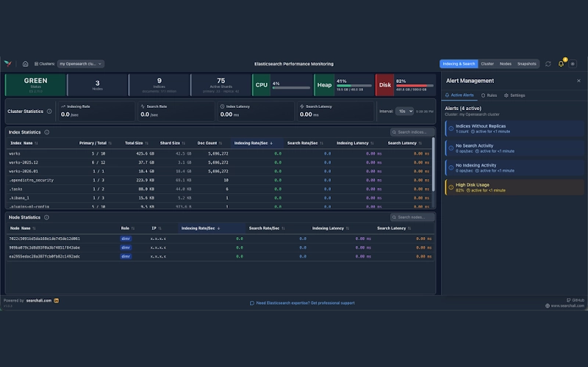Click the Search Latency bolt icon
Viewport: 588px width, 367px height.
(x=302, y=106)
